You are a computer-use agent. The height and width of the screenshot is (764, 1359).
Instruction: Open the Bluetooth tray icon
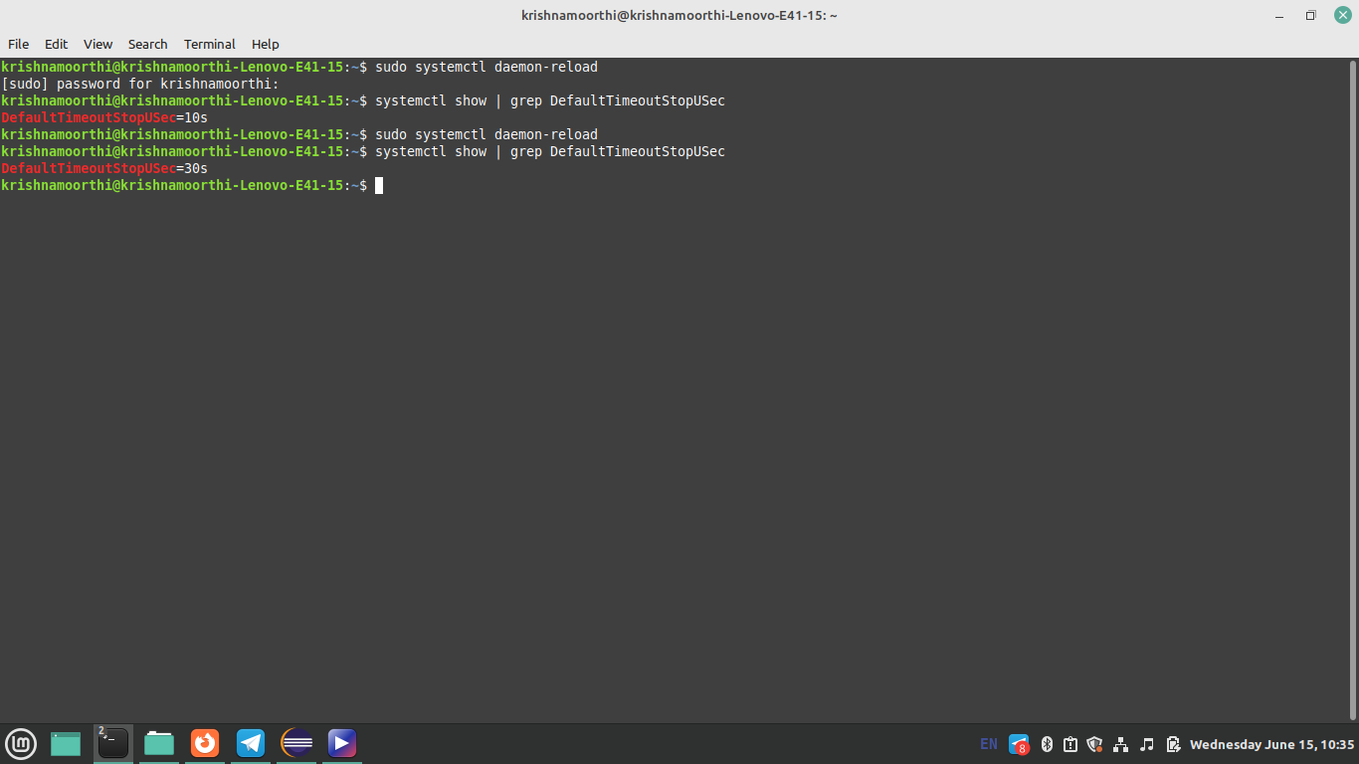point(1047,744)
